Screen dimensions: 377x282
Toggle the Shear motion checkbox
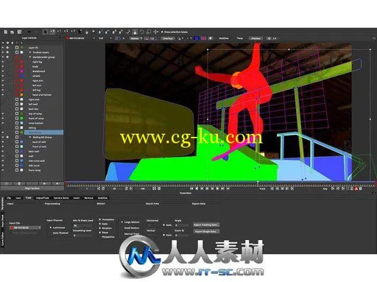pos(100,232)
